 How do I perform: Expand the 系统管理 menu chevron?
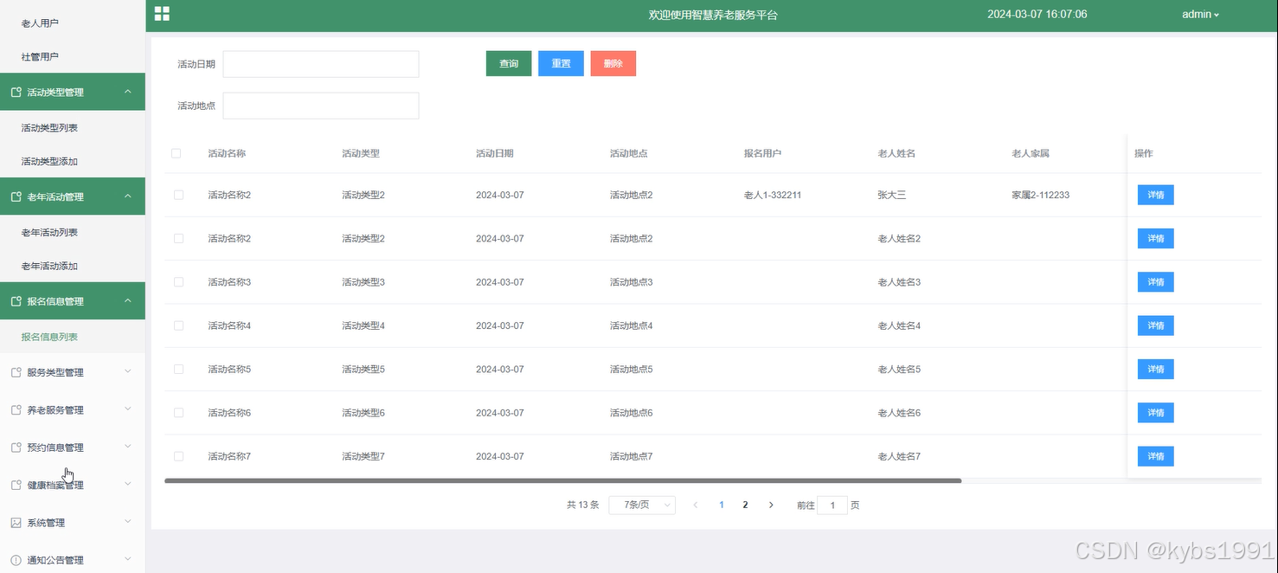[128, 523]
